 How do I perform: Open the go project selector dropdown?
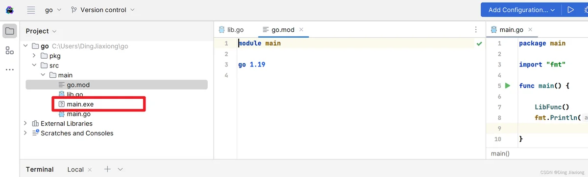(x=53, y=10)
